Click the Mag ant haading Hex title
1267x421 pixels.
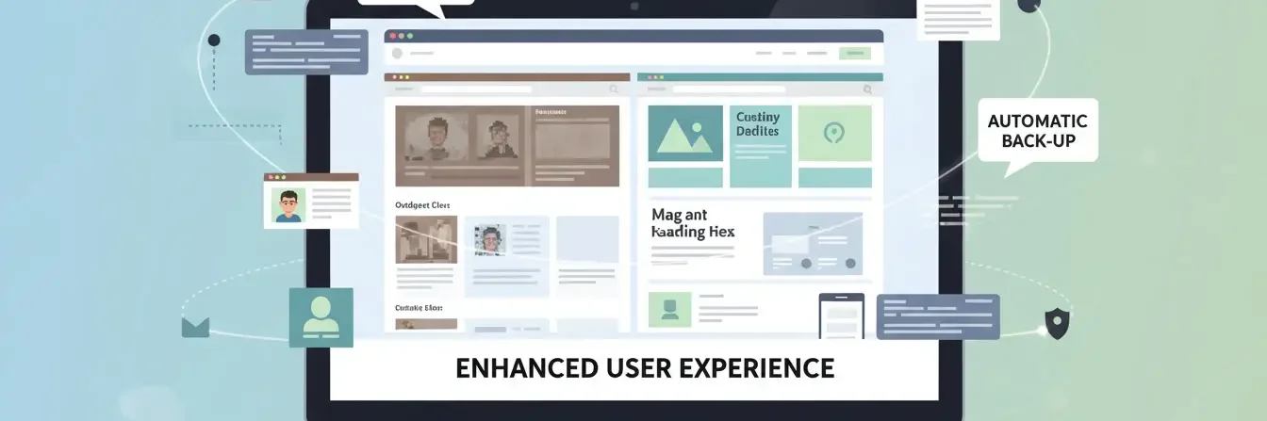pos(693,223)
